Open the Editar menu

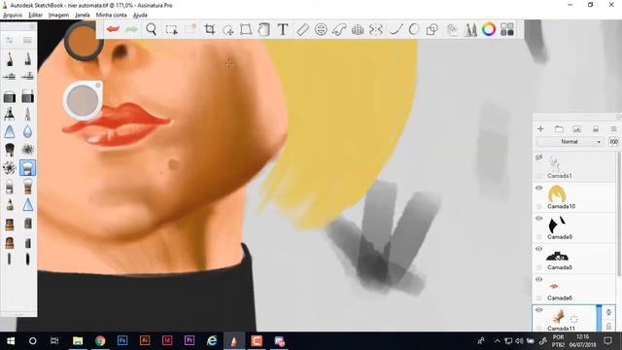tap(35, 16)
